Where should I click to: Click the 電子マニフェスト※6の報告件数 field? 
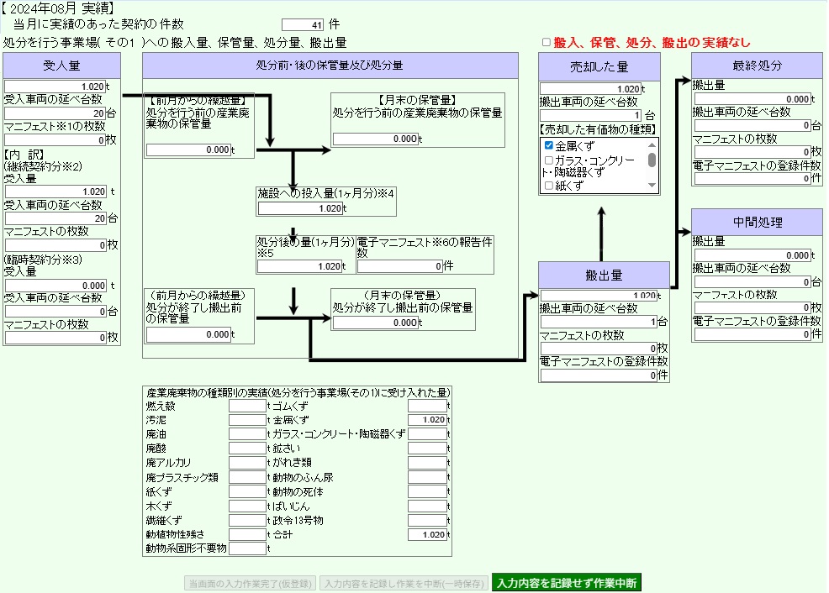(400, 266)
